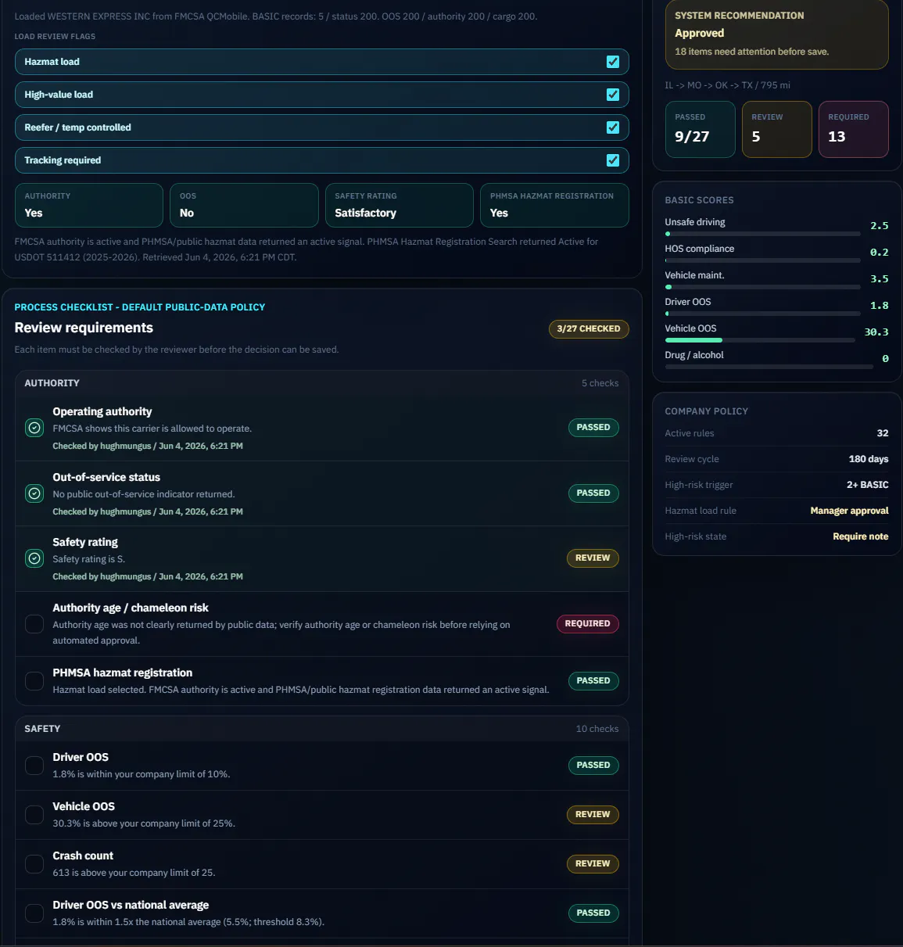Click the AUTHORITY Yes status card
Screen dimensions: 903x947
point(89,206)
